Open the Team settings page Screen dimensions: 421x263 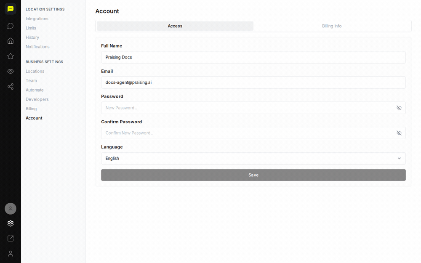point(32,80)
